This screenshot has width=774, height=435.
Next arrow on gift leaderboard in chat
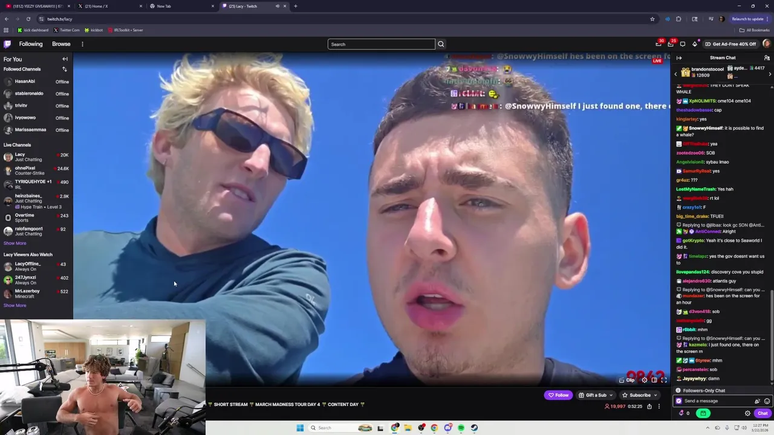point(770,74)
